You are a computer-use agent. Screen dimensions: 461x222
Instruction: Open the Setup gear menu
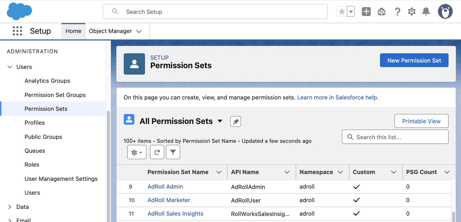coord(412,12)
